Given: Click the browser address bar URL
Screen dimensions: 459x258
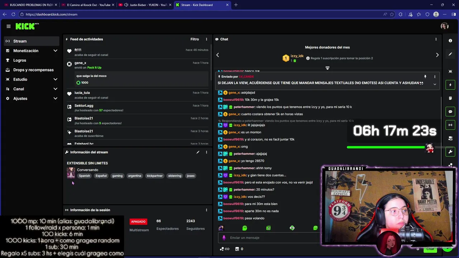Looking at the screenshot, I should click(x=52, y=14).
